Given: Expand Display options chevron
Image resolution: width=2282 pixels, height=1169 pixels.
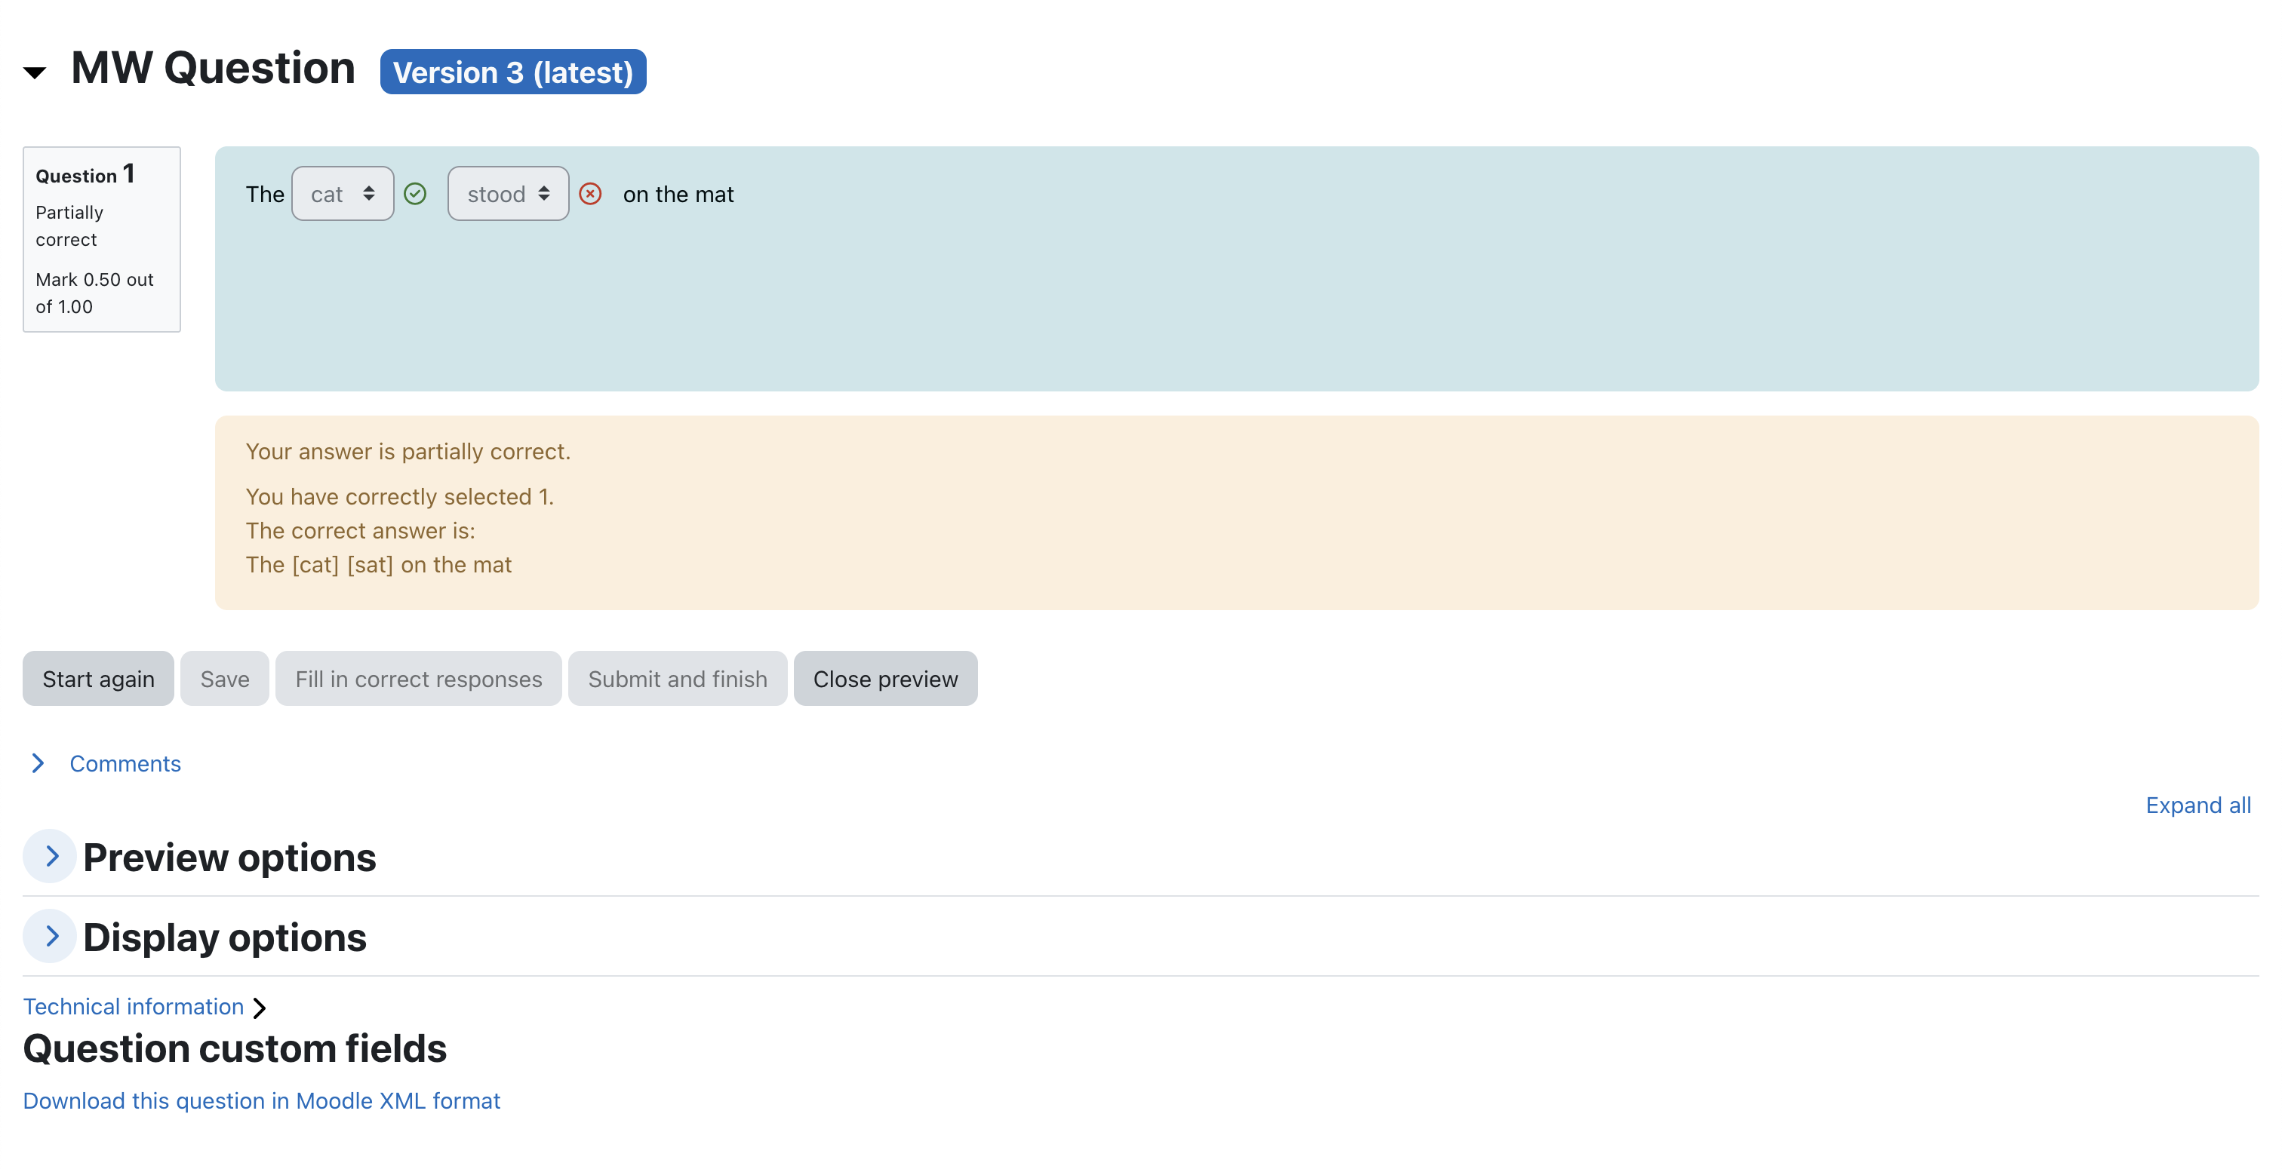Looking at the screenshot, I should (51, 936).
